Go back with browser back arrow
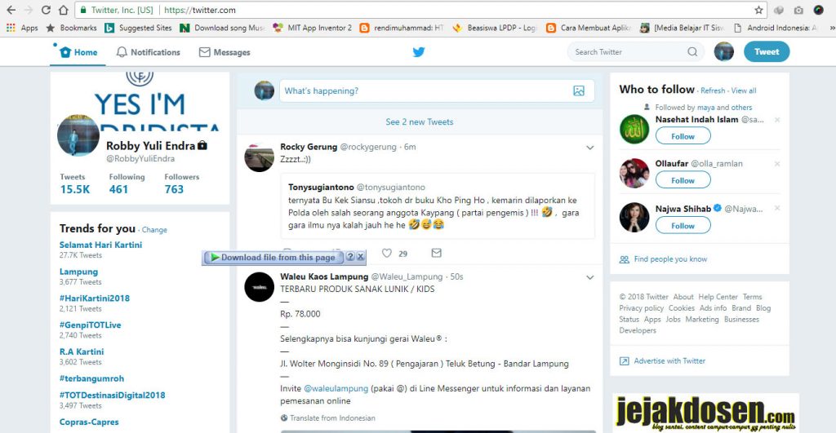836x433 pixels. [x=11, y=10]
